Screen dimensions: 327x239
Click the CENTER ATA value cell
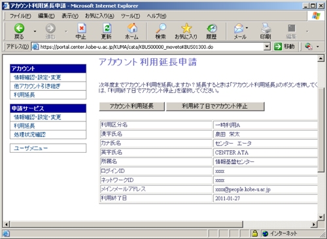pyautogui.click(x=266, y=152)
